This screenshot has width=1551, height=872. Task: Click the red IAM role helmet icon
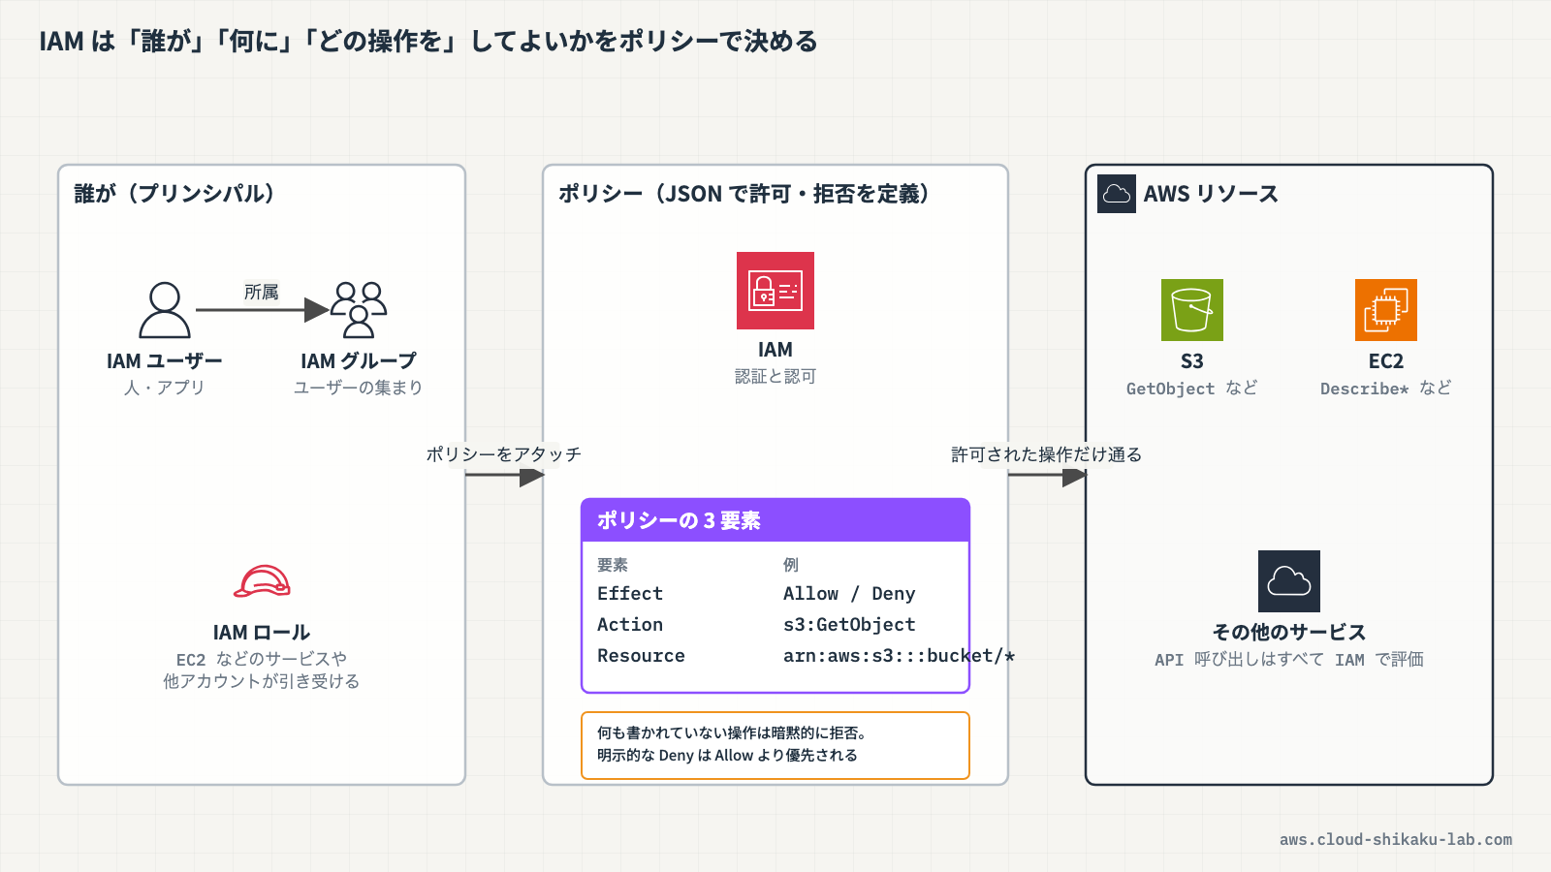[x=262, y=581]
